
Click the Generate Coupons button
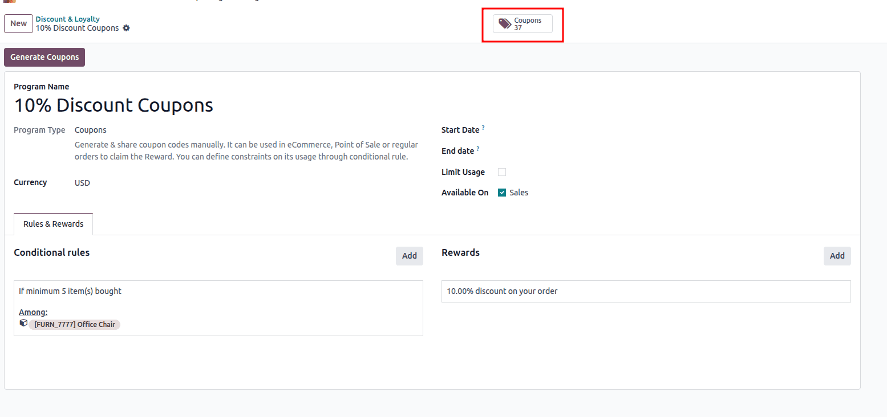pos(44,57)
